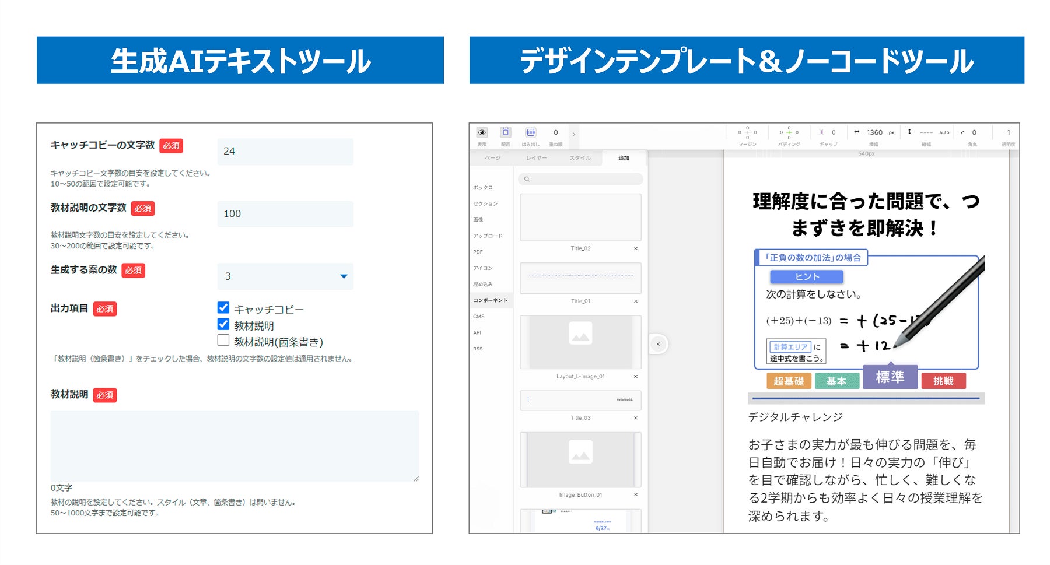Image resolution: width=1050 pixels, height=565 pixels.
Task: Click the 教材説明 large text area
Action: [x=235, y=446]
